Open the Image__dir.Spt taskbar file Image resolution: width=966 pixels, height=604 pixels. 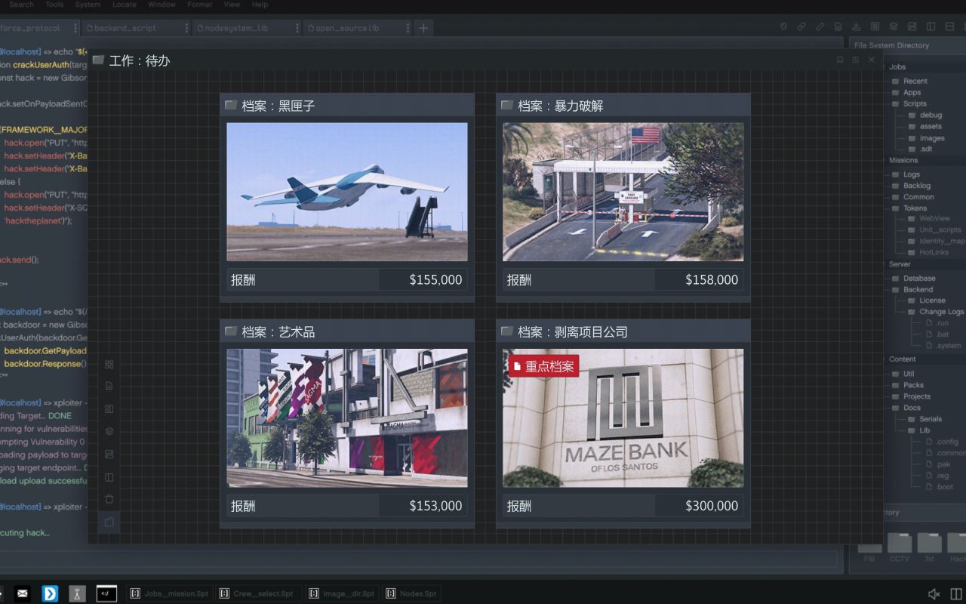pyautogui.click(x=341, y=593)
